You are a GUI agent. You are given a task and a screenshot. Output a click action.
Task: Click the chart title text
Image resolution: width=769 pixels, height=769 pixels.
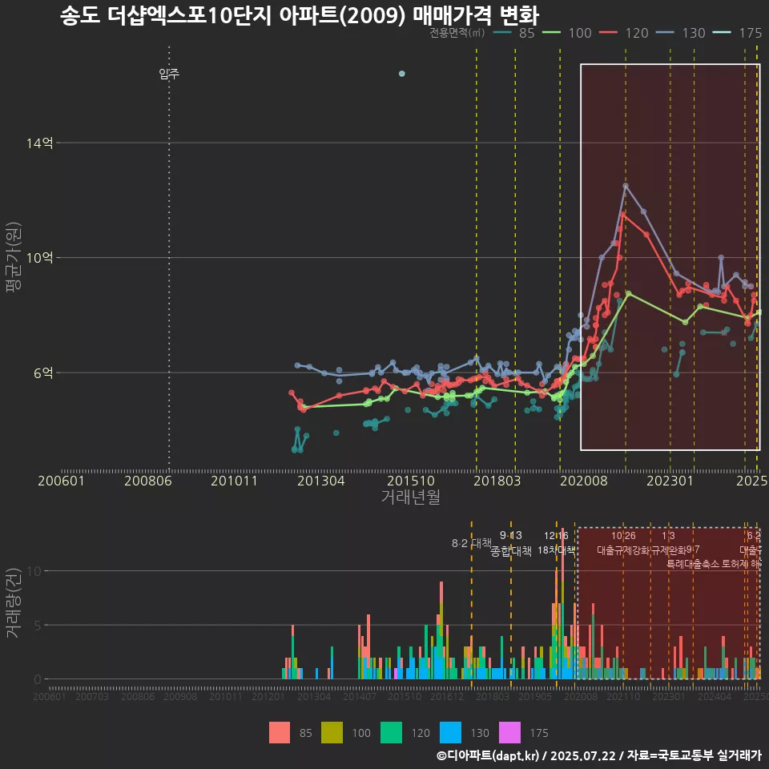(x=300, y=15)
